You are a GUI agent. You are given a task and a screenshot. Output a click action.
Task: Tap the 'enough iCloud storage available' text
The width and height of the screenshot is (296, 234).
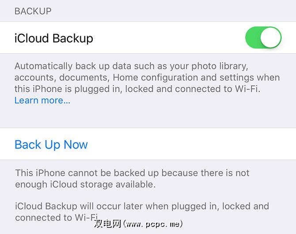click(x=85, y=185)
